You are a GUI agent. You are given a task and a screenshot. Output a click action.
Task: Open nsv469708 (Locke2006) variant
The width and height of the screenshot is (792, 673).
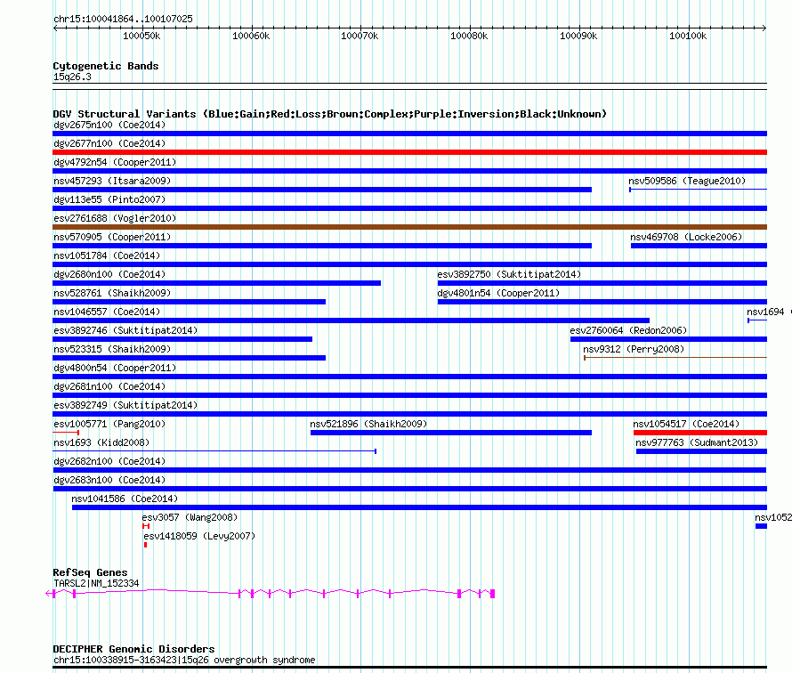(686, 237)
